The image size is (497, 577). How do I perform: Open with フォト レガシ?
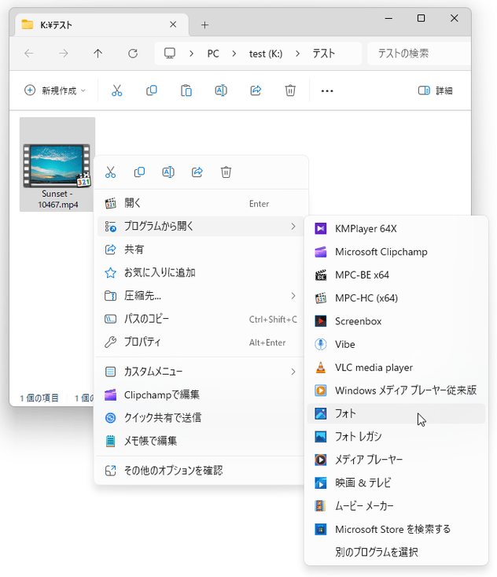(396, 437)
